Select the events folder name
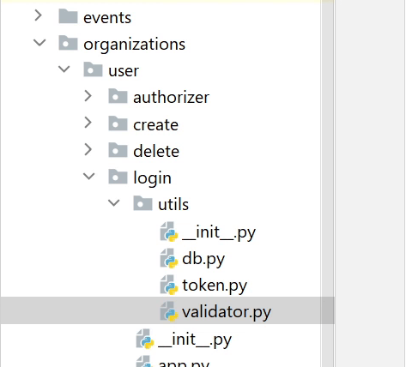406x367 pixels. pyautogui.click(x=107, y=18)
